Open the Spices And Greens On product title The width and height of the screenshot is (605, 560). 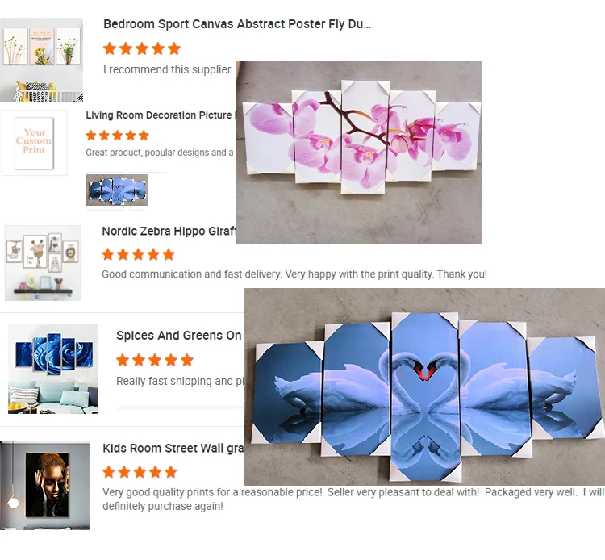click(178, 336)
